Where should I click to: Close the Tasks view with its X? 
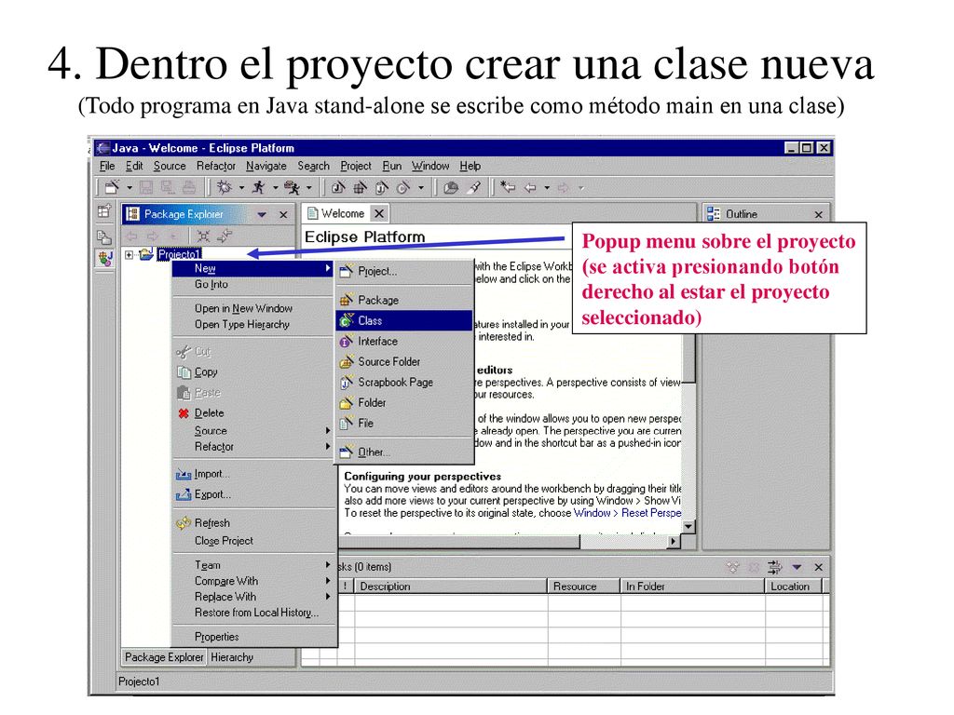818,567
